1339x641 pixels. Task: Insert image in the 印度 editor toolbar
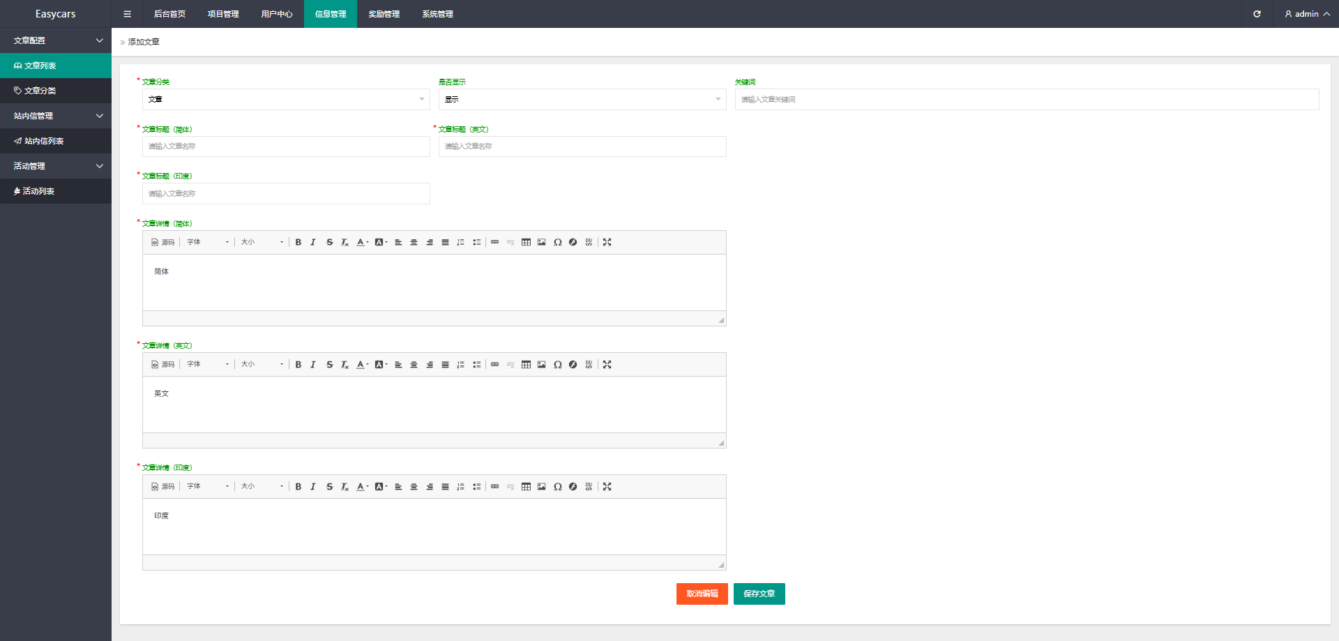542,486
